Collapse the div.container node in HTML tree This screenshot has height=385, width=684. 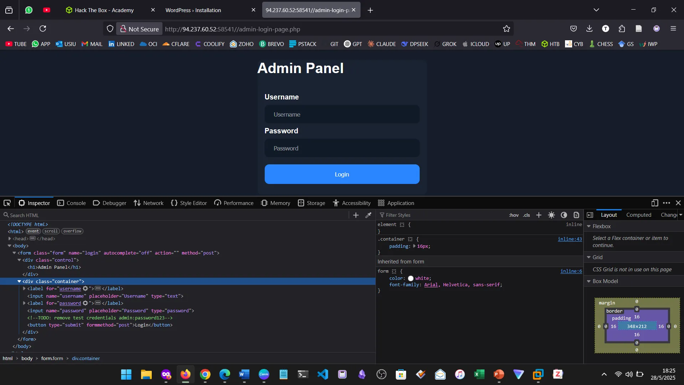click(19, 281)
